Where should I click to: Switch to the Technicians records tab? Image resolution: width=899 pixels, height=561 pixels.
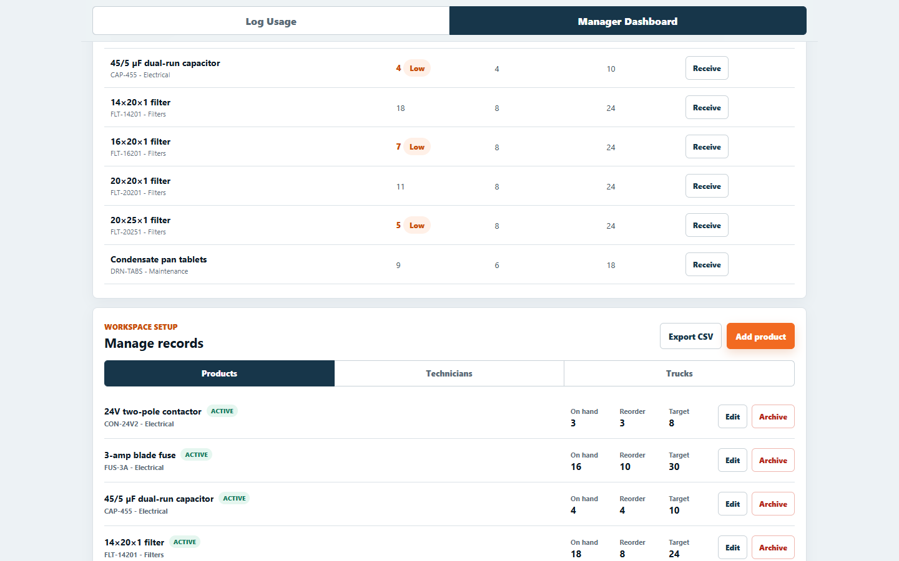pos(449,373)
